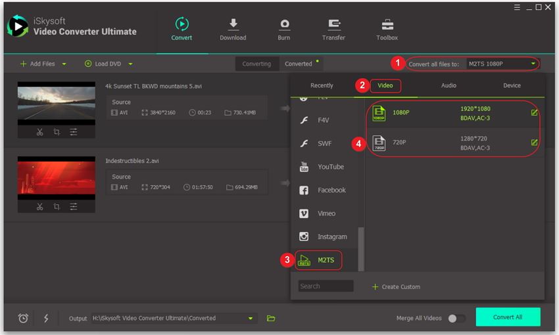This screenshot has width=559, height=335.
Task: Edit the 1080P preset with pencil icon
Action: (x=534, y=112)
